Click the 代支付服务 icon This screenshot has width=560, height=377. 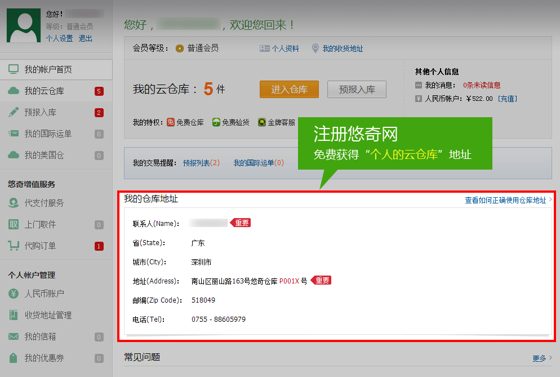coord(14,203)
